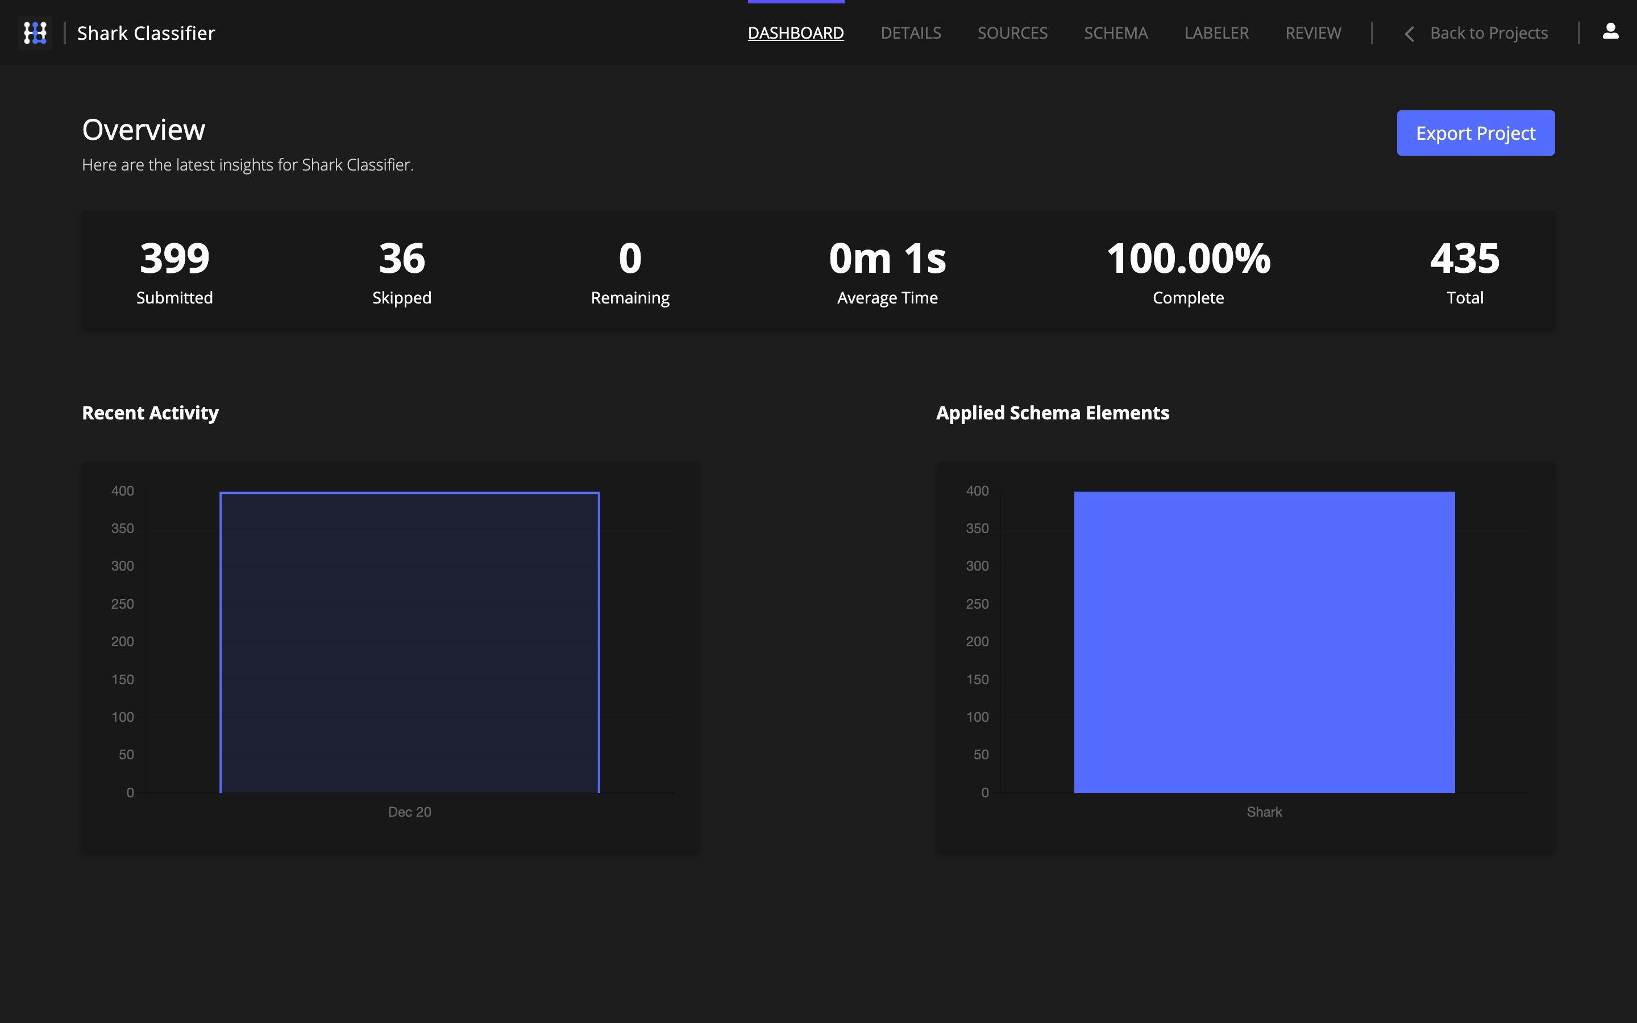Click the 0m 1s Average Time stat
1637x1023 pixels.
(x=887, y=271)
